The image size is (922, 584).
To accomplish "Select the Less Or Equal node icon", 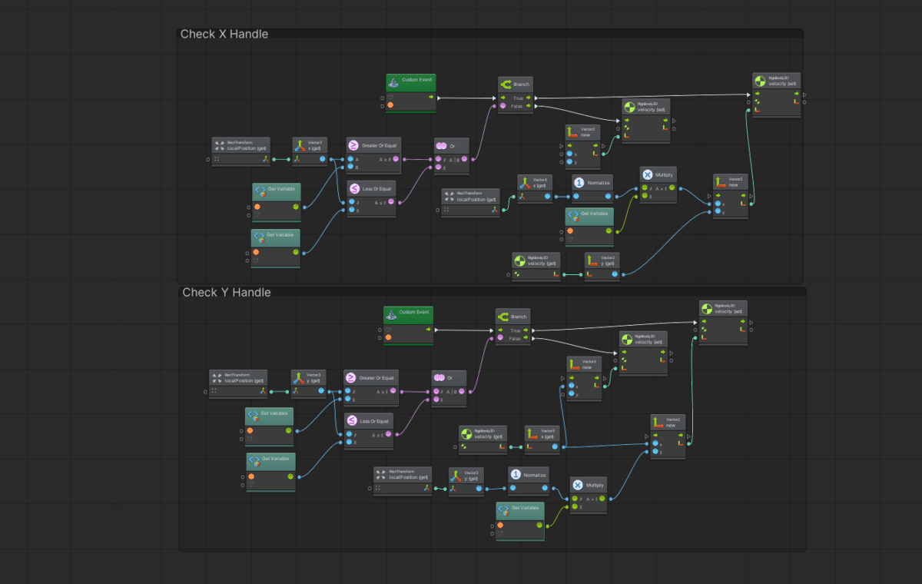I will click(x=356, y=188).
